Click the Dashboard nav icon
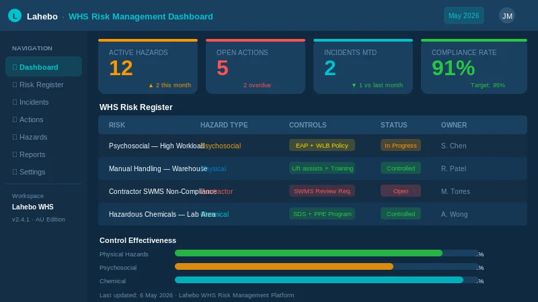Screen dimensions: 538x302 tap(14, 67)
